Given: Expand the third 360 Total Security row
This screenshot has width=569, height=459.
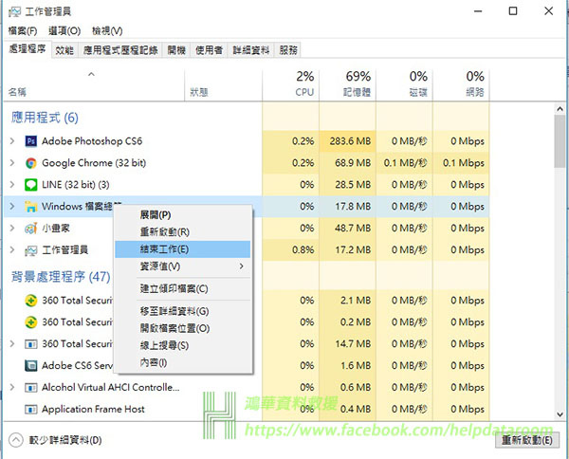Looking at the screenshot, I should [12, 343].
